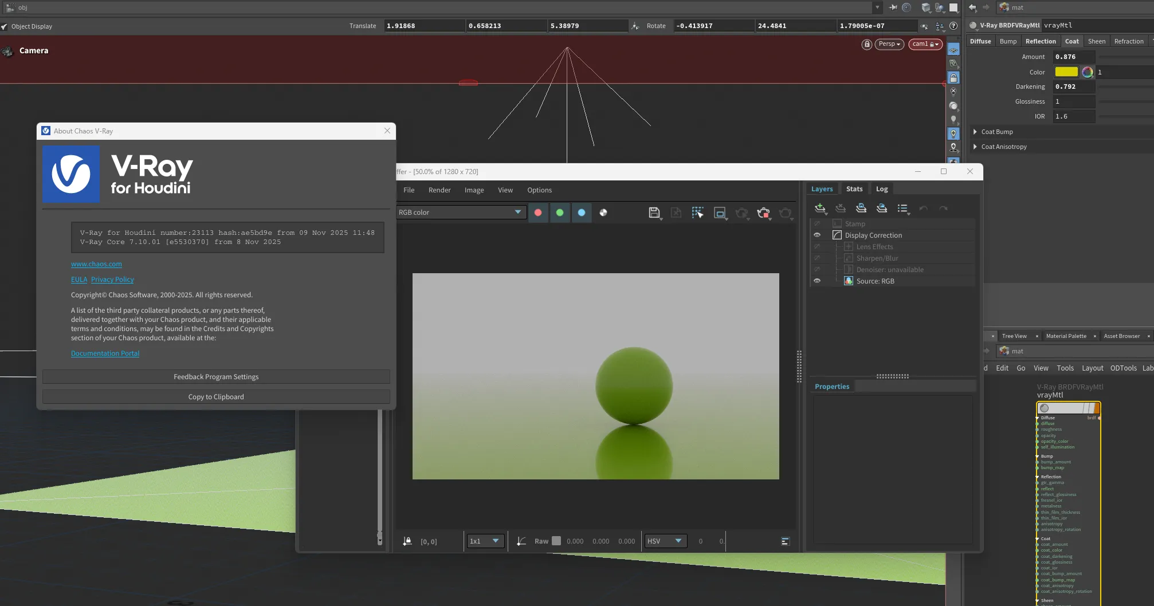The image size is (1154, 606).
Task: Open the color wheel picker beside Coat Color
Action: [x=1087, y=72]
